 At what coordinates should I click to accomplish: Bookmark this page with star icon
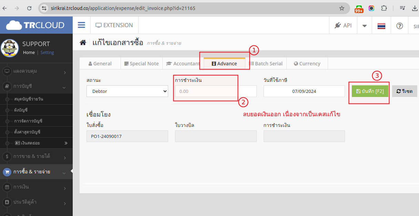pos(342,8)
